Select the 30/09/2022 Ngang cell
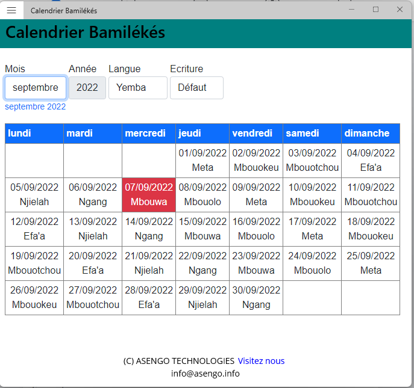Image resolution: width=414 pixels, height=388 pixels. (256, 298)
